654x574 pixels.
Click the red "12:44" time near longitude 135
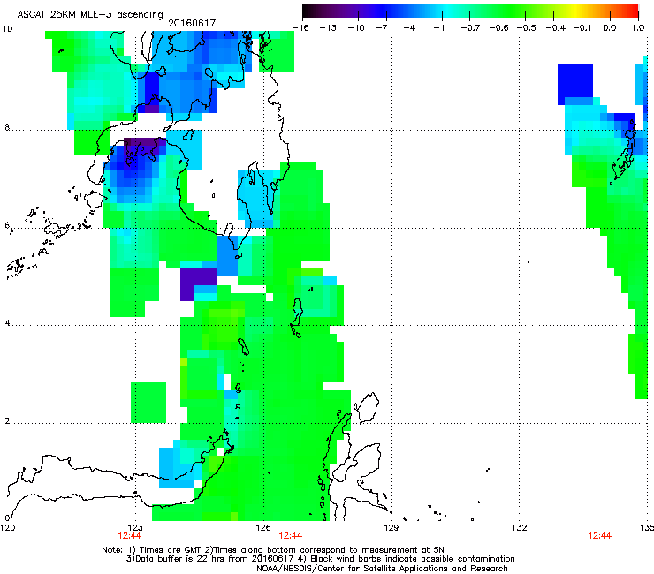click(600, 536)
